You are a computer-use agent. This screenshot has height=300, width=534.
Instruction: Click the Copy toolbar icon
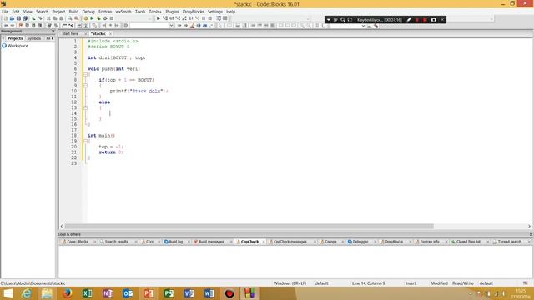click(55, 18)
